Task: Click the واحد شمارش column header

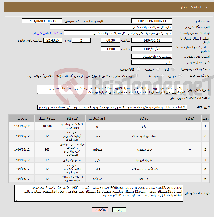Action: [97, 119]
